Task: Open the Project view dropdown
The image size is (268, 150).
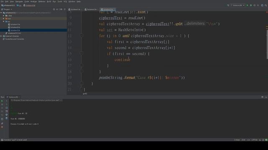Action: click(x=7, y=9)
